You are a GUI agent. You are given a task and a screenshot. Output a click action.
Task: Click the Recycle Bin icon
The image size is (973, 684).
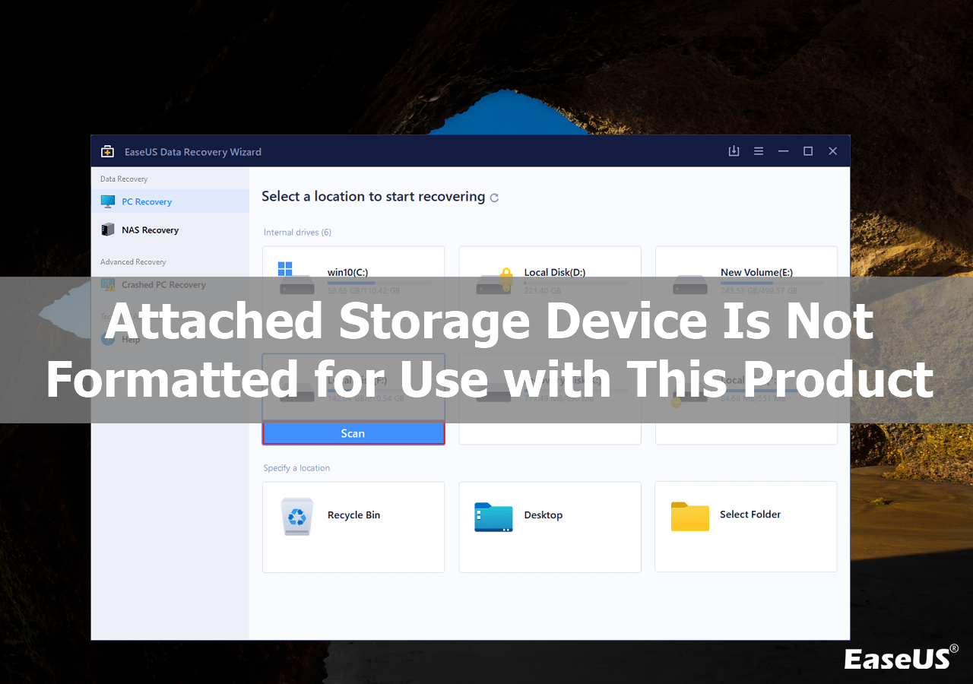[297, 516]
